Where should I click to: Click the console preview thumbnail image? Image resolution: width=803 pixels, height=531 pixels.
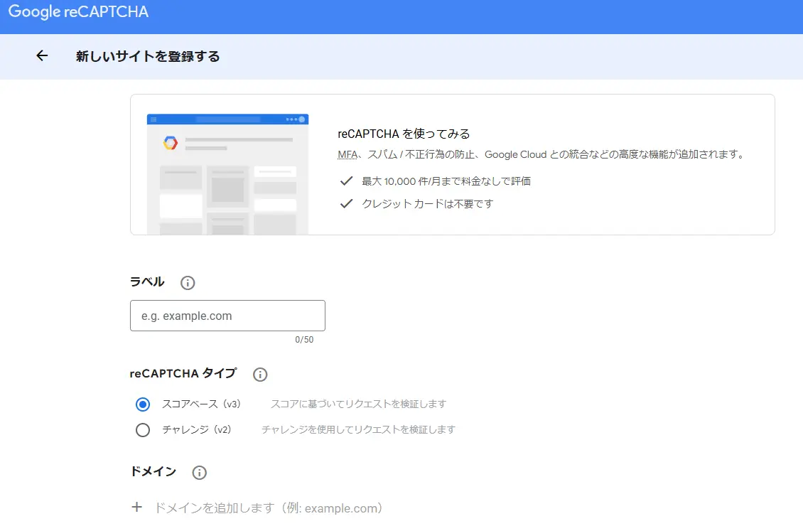coord(227,174)
